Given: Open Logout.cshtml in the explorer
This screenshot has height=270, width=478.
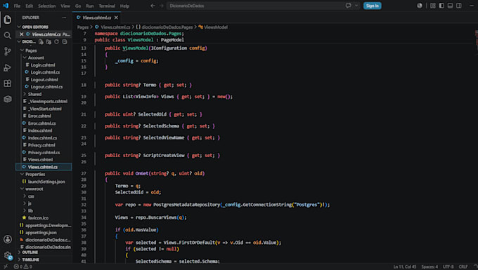Looking at the screenshot, I should (44, 80).
